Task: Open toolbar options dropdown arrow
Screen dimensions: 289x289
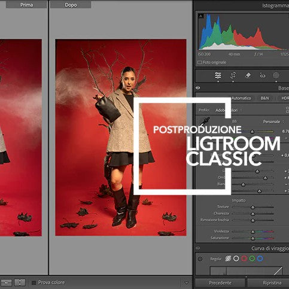Action: 186,282
